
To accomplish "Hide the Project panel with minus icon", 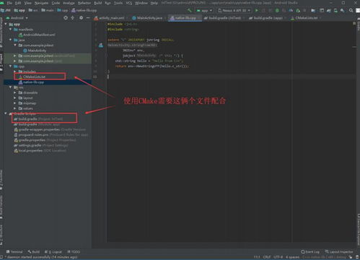I will tap(88, 18).
